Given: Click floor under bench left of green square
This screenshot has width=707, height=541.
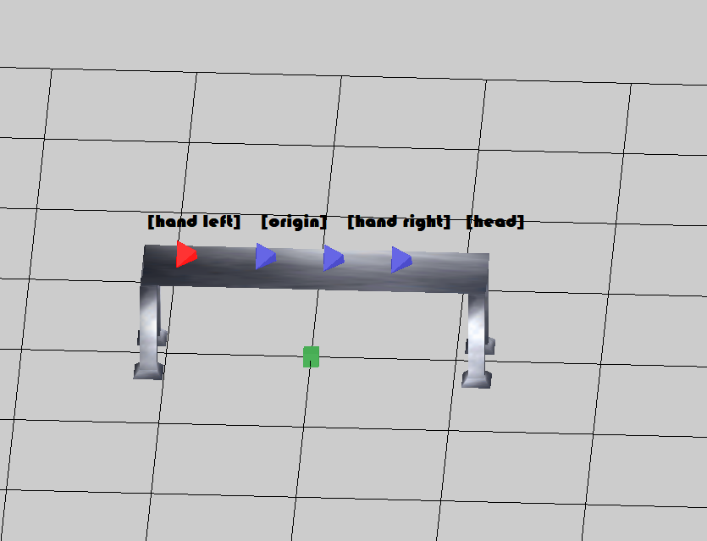Looking at the screenshot, I should pyautogui.click(x=235, y=323).
